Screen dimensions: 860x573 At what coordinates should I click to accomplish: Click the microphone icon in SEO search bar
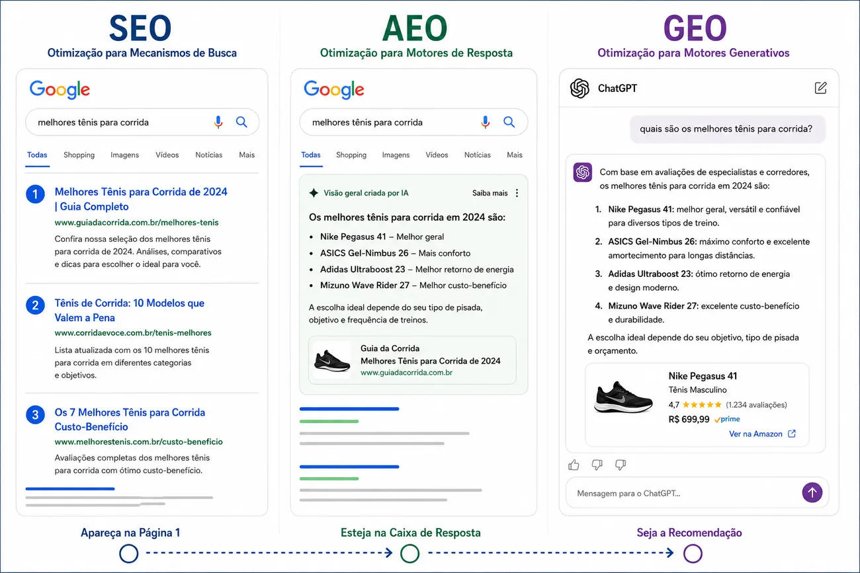coord(218,122)
